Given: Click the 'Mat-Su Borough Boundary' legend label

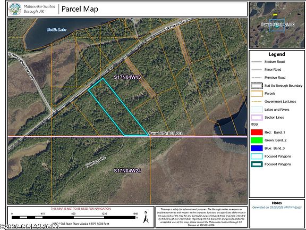Looking at the screenshot, I should tap(283, 86).
